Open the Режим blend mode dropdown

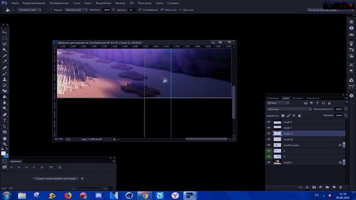pyautogui.click(x=76, y=10)
